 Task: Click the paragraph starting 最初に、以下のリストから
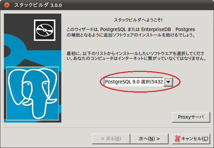point(136,56)
